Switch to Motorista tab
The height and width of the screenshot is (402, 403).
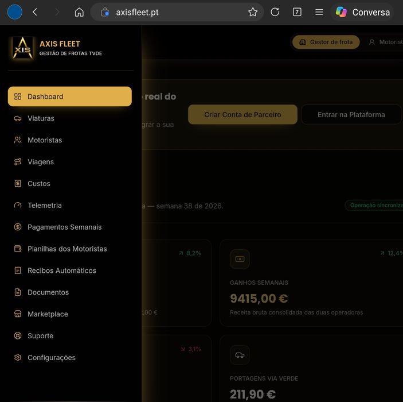pyautogui.click(x=386, y=42)
